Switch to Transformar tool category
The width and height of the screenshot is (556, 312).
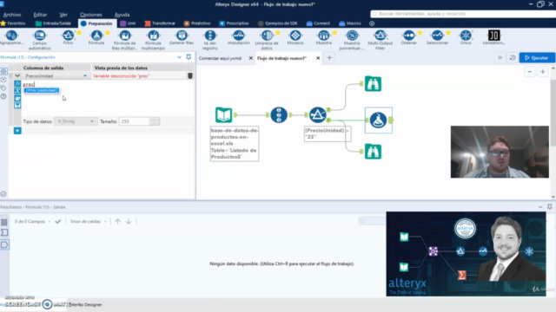pos(160,23)
